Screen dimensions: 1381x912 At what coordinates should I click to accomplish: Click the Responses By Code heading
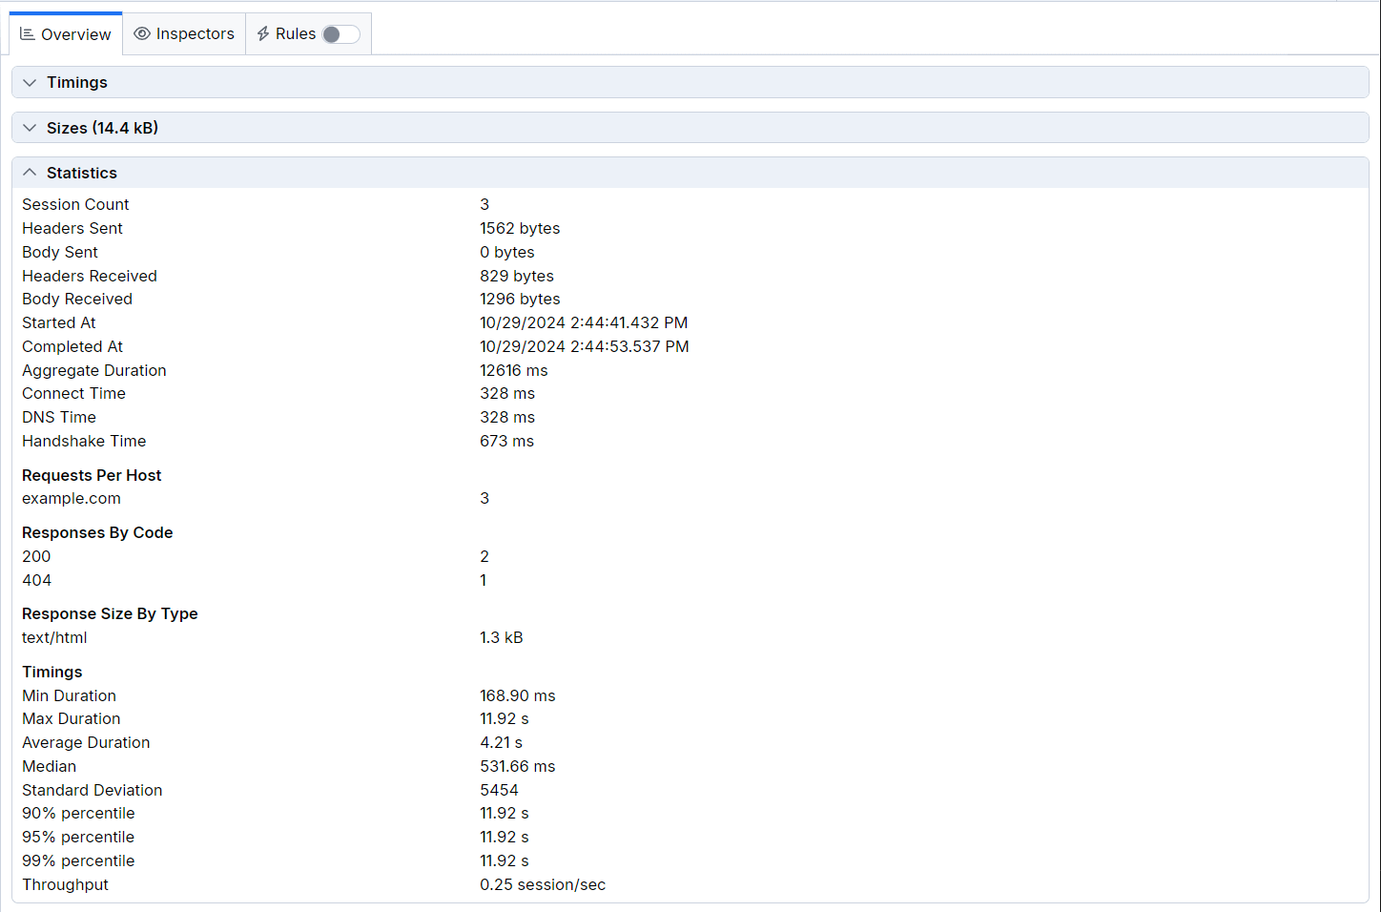[97, 532]
